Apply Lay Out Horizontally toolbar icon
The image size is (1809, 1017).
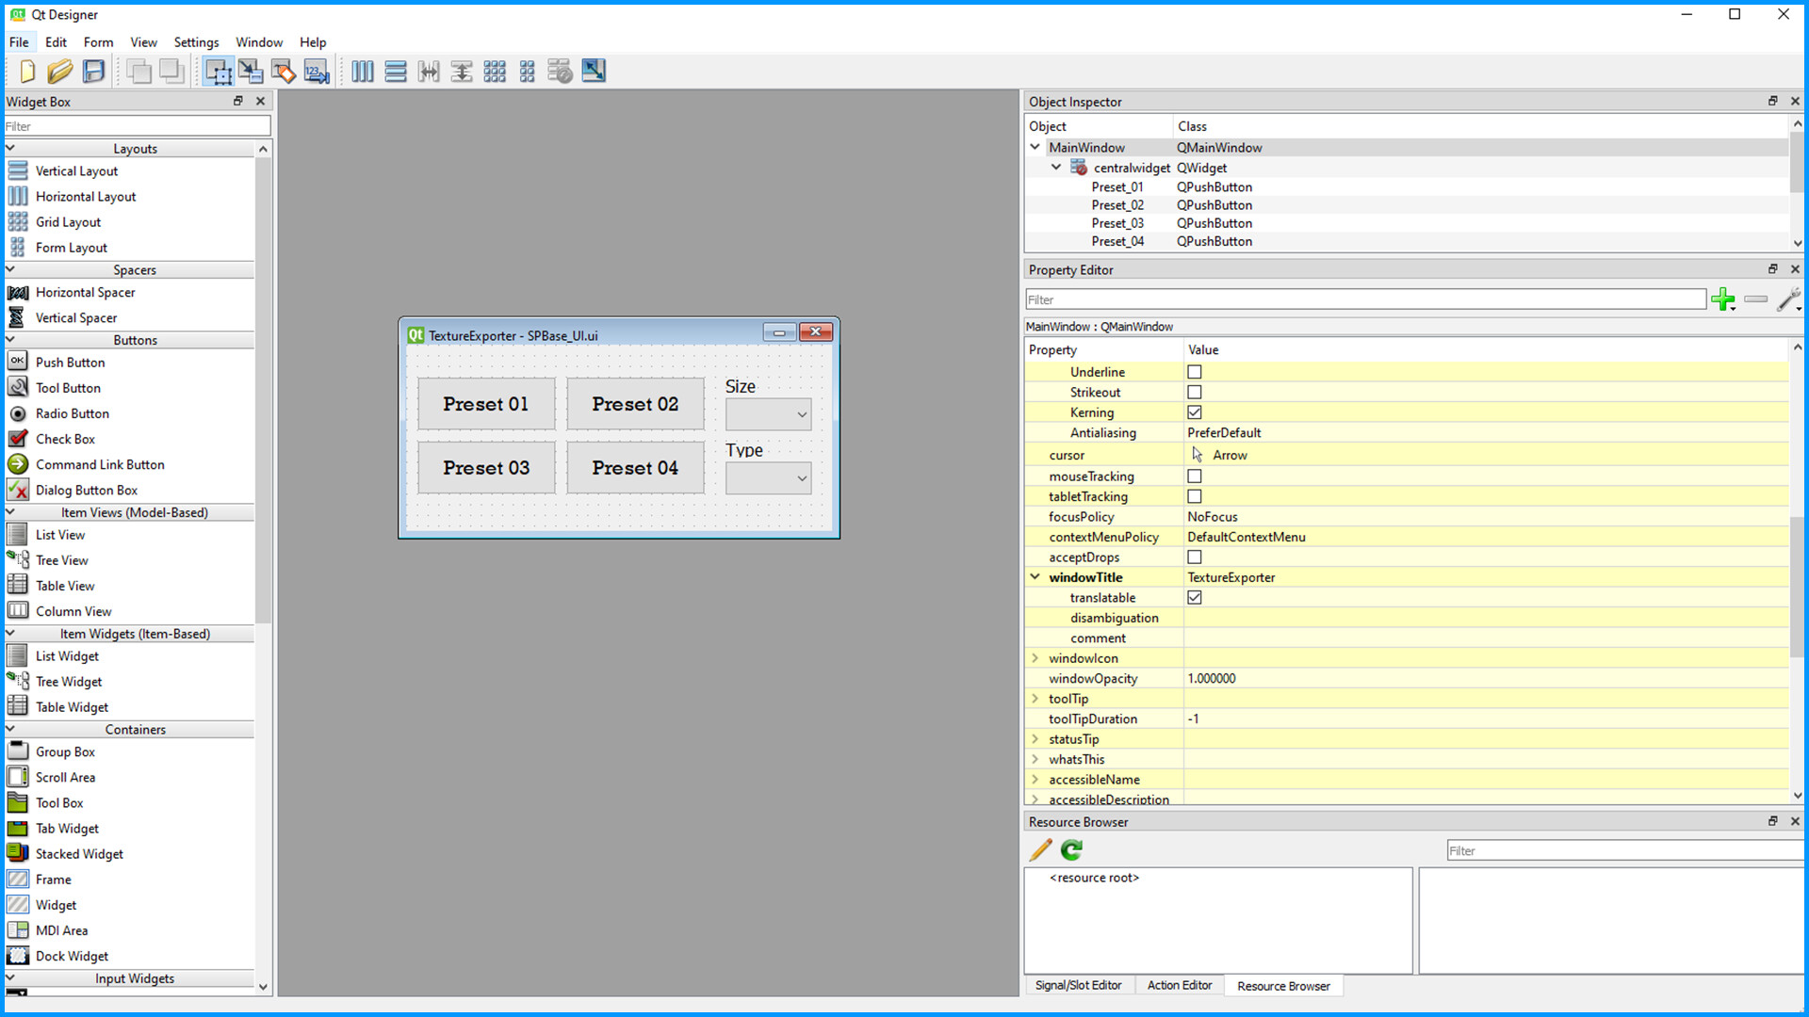[363, 72]
